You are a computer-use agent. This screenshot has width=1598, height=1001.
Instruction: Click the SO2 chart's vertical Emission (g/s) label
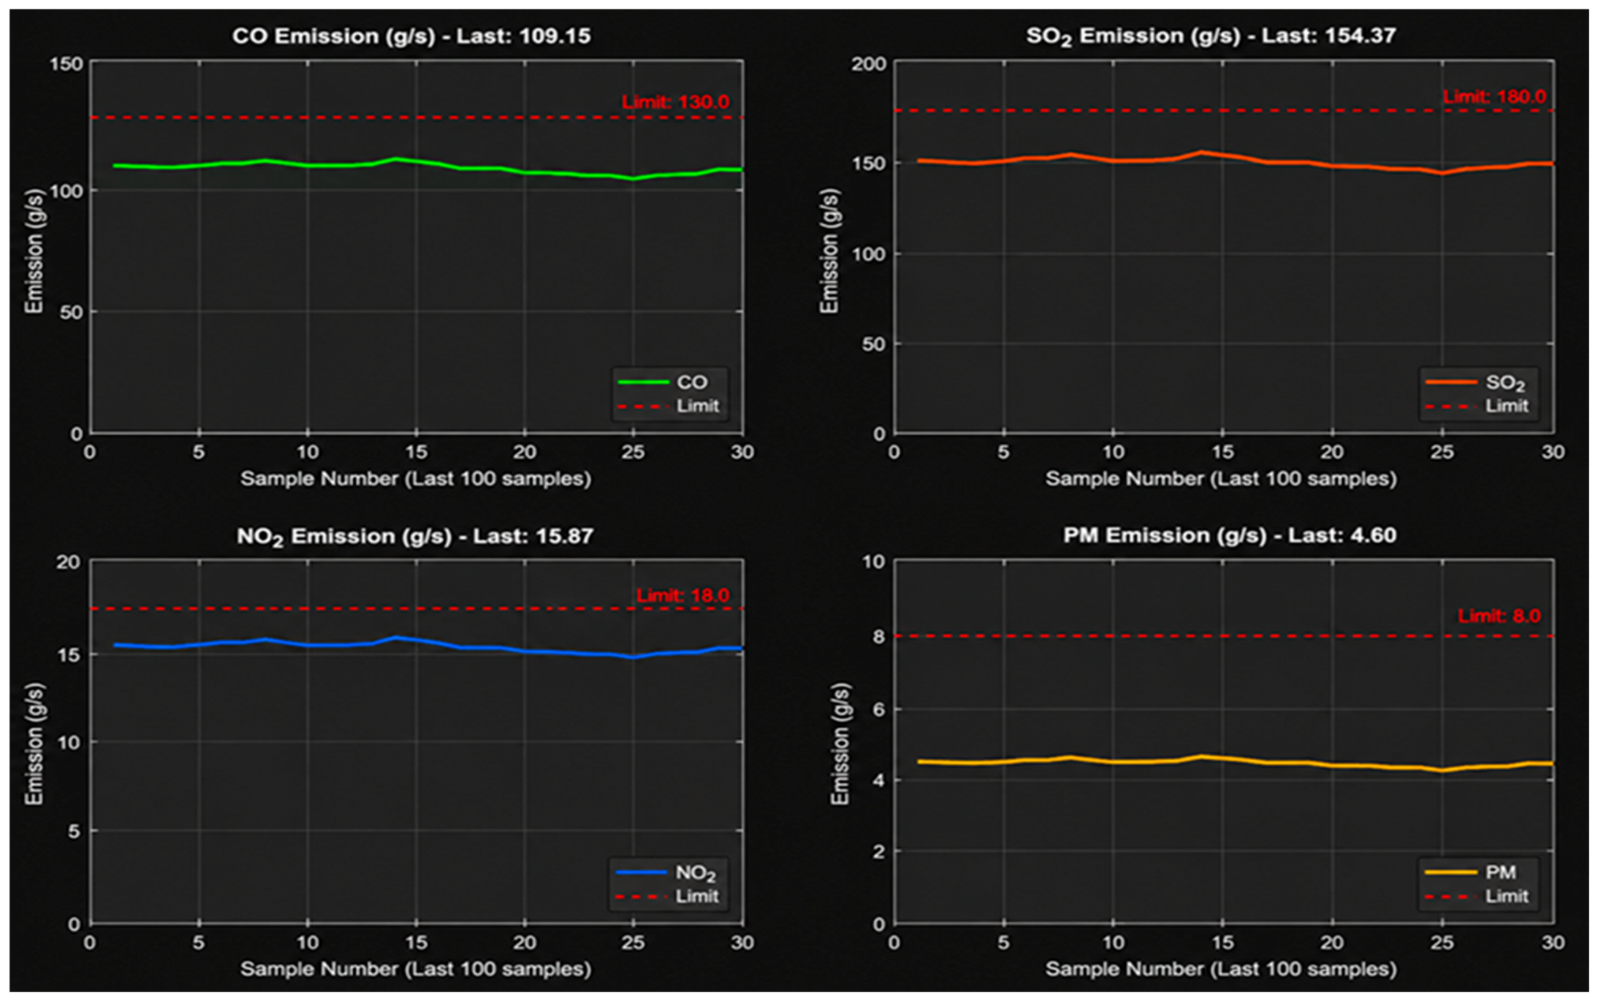pyautogui.click(x=829, y=251)
